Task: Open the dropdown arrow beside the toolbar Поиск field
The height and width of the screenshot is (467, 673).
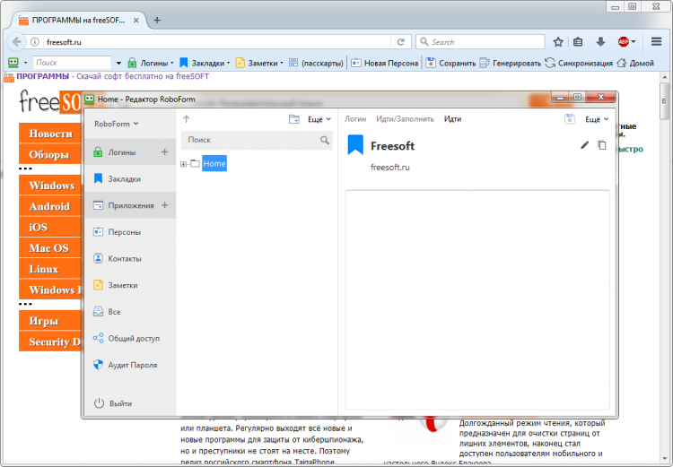Action: coord(118,63)
